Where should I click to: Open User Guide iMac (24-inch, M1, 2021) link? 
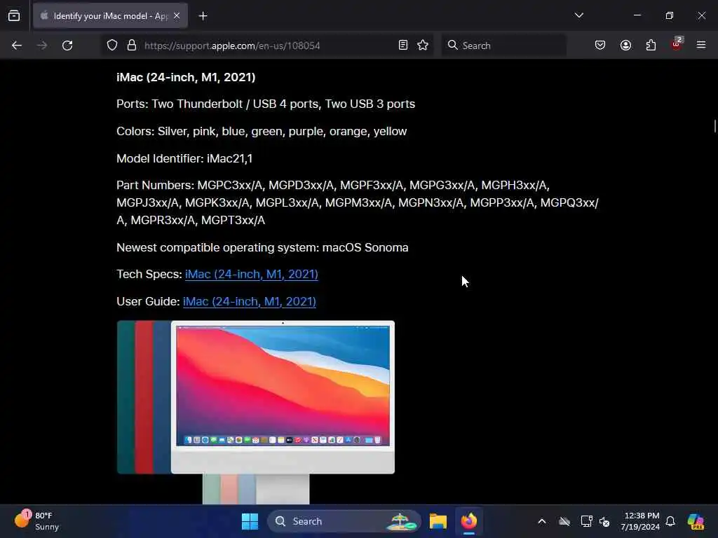[250, 301]
